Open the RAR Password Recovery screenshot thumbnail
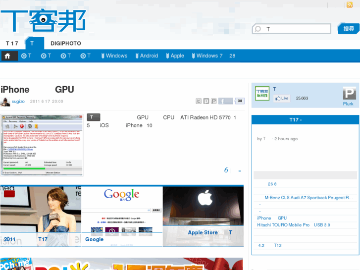Viewport: 360px width, 270px height. coord(42,145)
